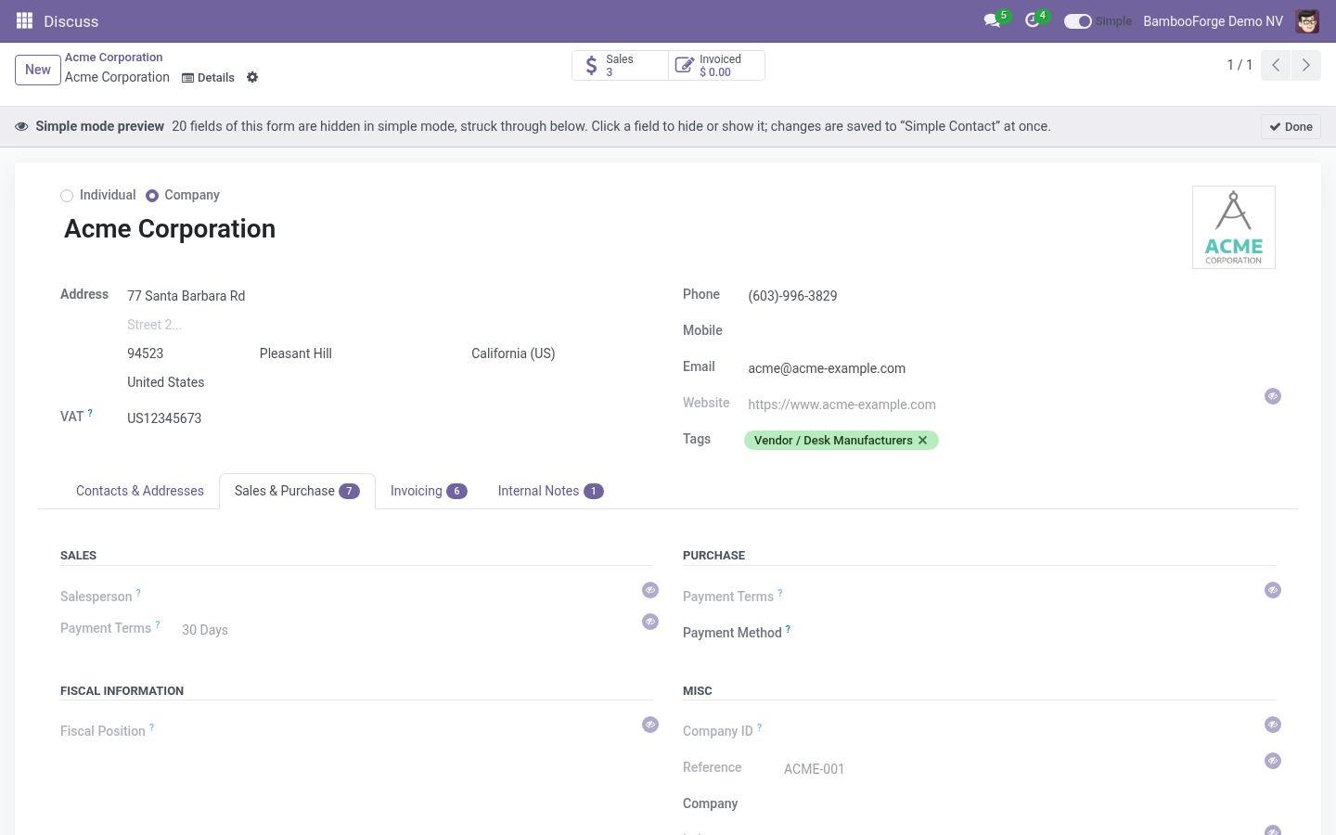The width and height of the screenshot is (1336, 835).
Task: Select the Individual radio button
Action: tap(67, 195)
